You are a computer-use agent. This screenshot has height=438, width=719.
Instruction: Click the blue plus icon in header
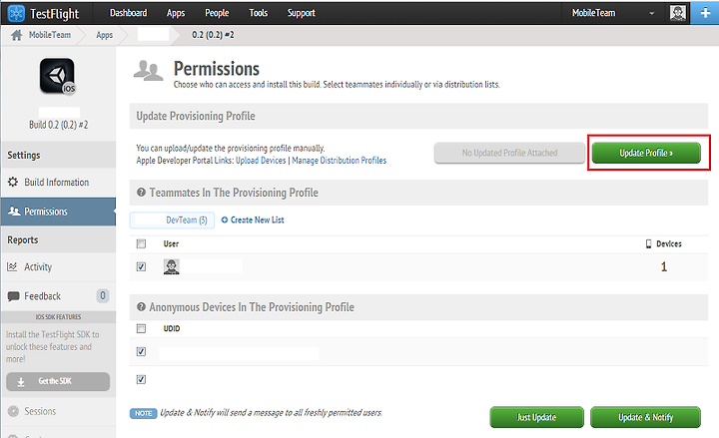[x=705, y=13]
